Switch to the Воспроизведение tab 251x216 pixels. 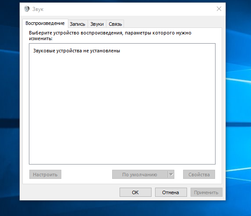point(45,24)
